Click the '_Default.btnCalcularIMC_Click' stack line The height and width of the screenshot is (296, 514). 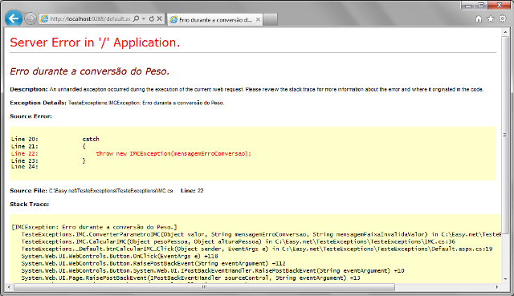coord(257,249)
